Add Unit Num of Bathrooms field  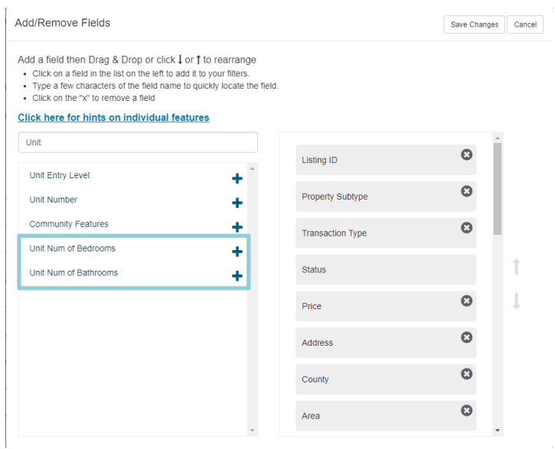(237, 276)
